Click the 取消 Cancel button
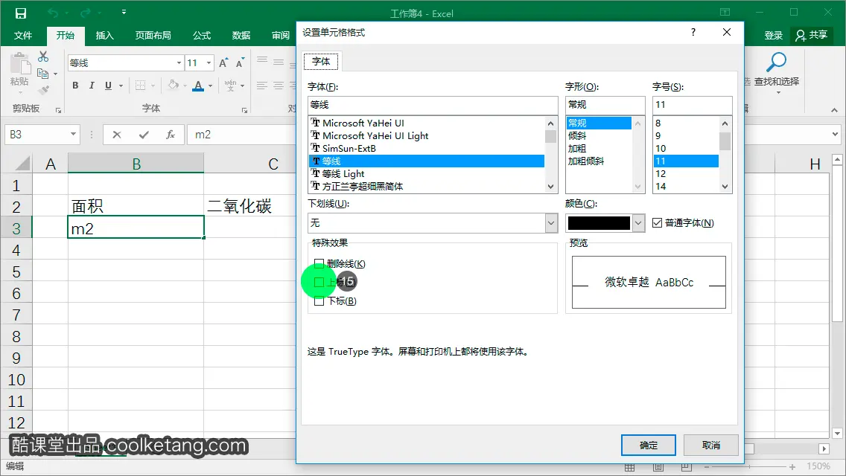 (x=711, y=446)
